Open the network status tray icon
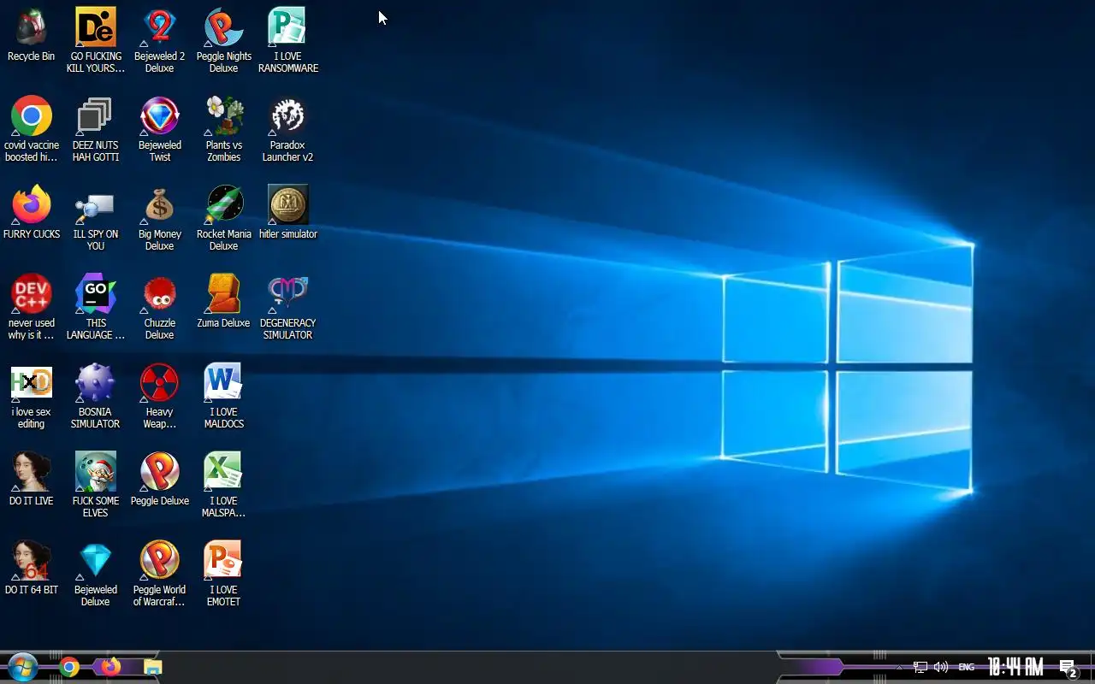Viewport: 1095px width, 684px height. [920, 667]
